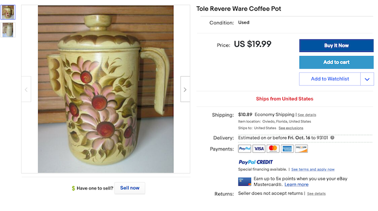Select the second coffee pot thumbnail
The image size is (378, 211).
(x=8, y=30)
